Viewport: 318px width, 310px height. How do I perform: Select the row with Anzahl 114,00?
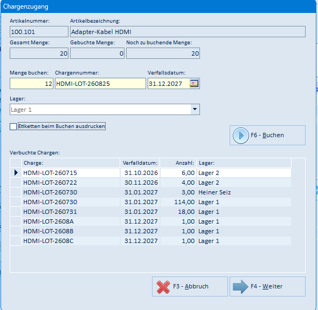156,202
